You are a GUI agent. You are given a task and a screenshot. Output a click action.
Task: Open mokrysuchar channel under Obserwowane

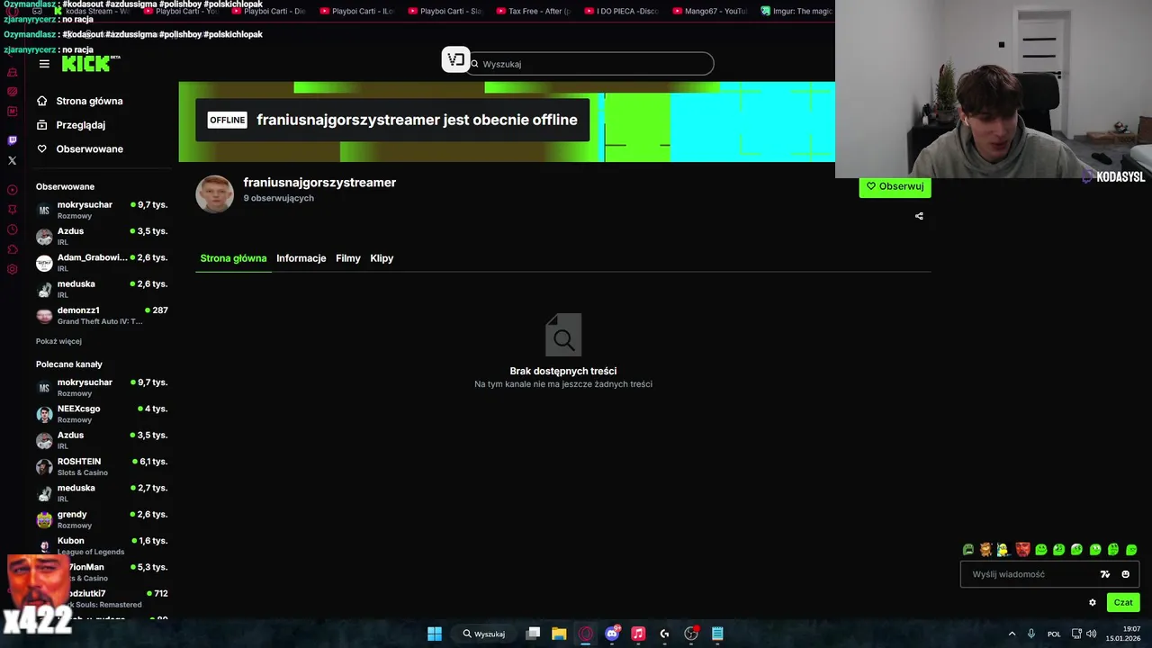[x=102, y=210]
